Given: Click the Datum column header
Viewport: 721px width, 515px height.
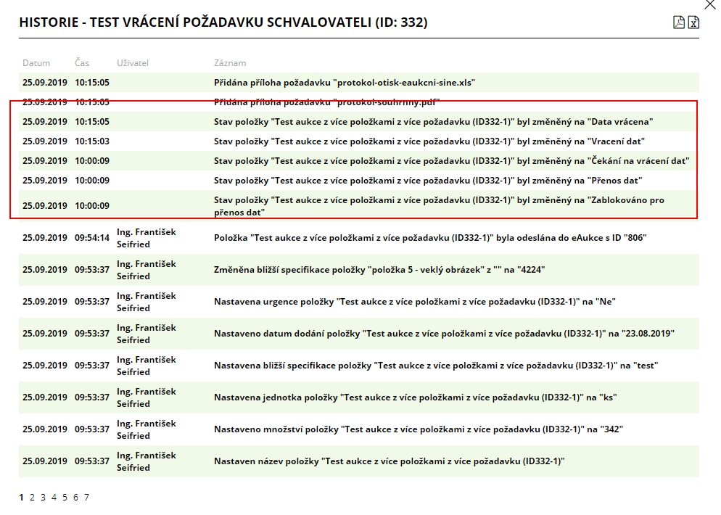Looking at the screenshot, I should [36, 63].
